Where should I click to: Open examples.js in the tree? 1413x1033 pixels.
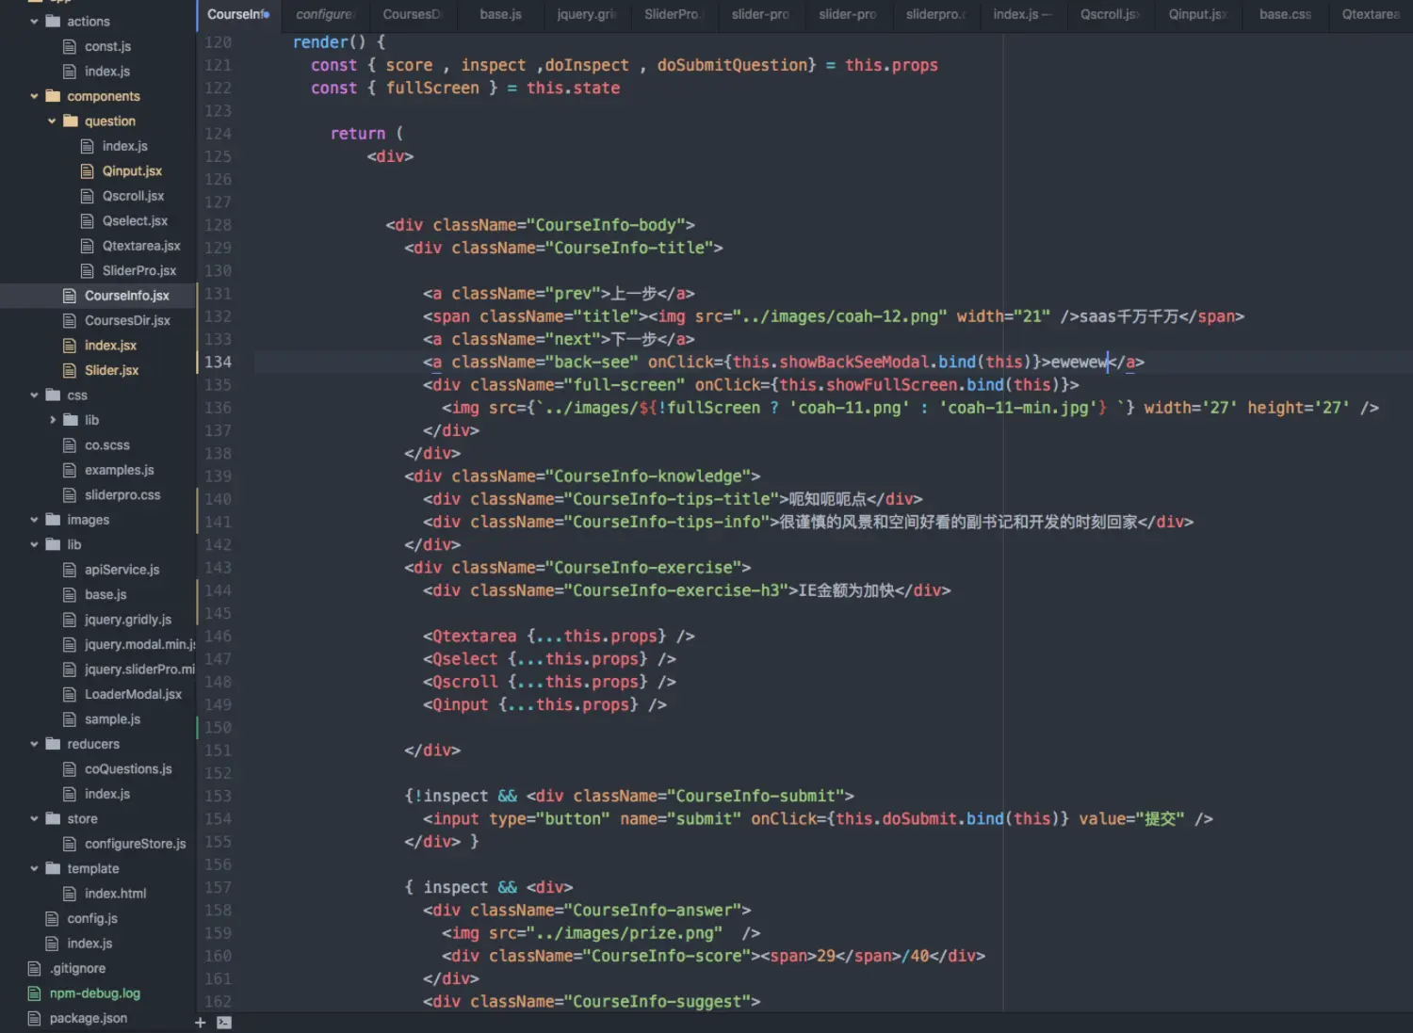pyautogui.click(x=119, y=470)
